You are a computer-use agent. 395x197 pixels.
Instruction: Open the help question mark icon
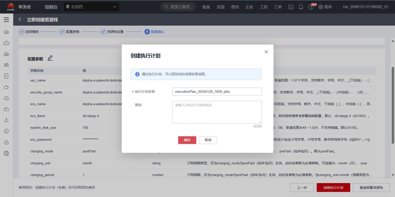click(311, 7)
